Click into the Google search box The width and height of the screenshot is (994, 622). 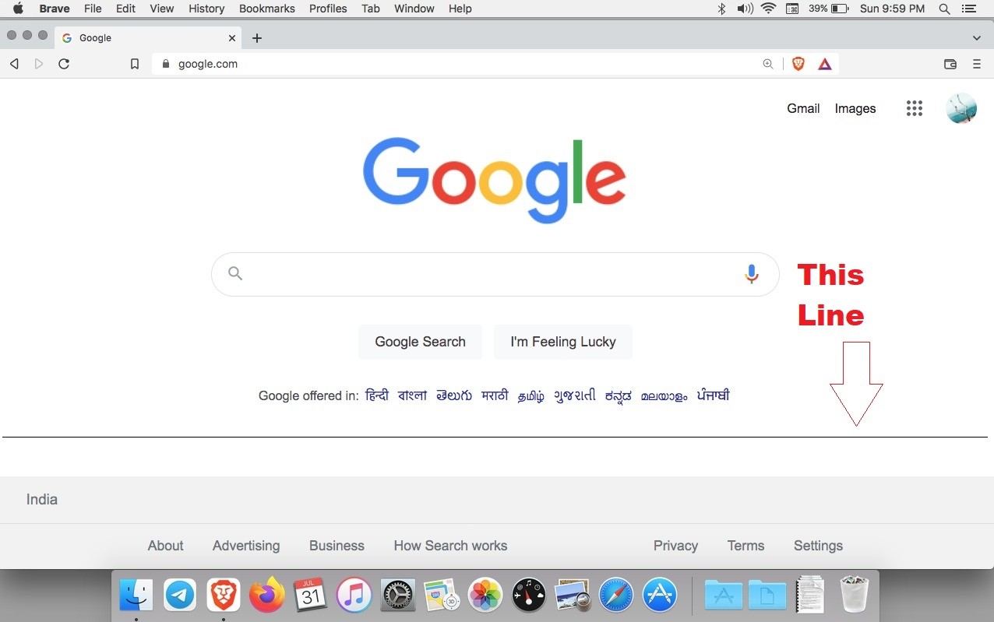click(x=495, y=274)
